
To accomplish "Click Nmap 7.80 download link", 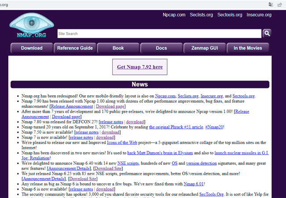I will click(135, 122).
